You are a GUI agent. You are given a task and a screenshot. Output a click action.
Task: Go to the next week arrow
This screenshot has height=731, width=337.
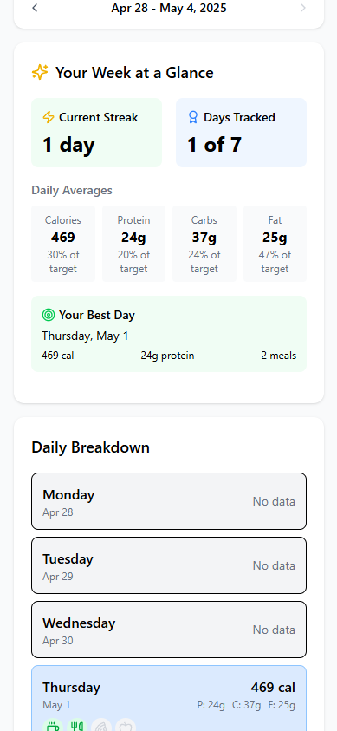click(x=303, y=8)
